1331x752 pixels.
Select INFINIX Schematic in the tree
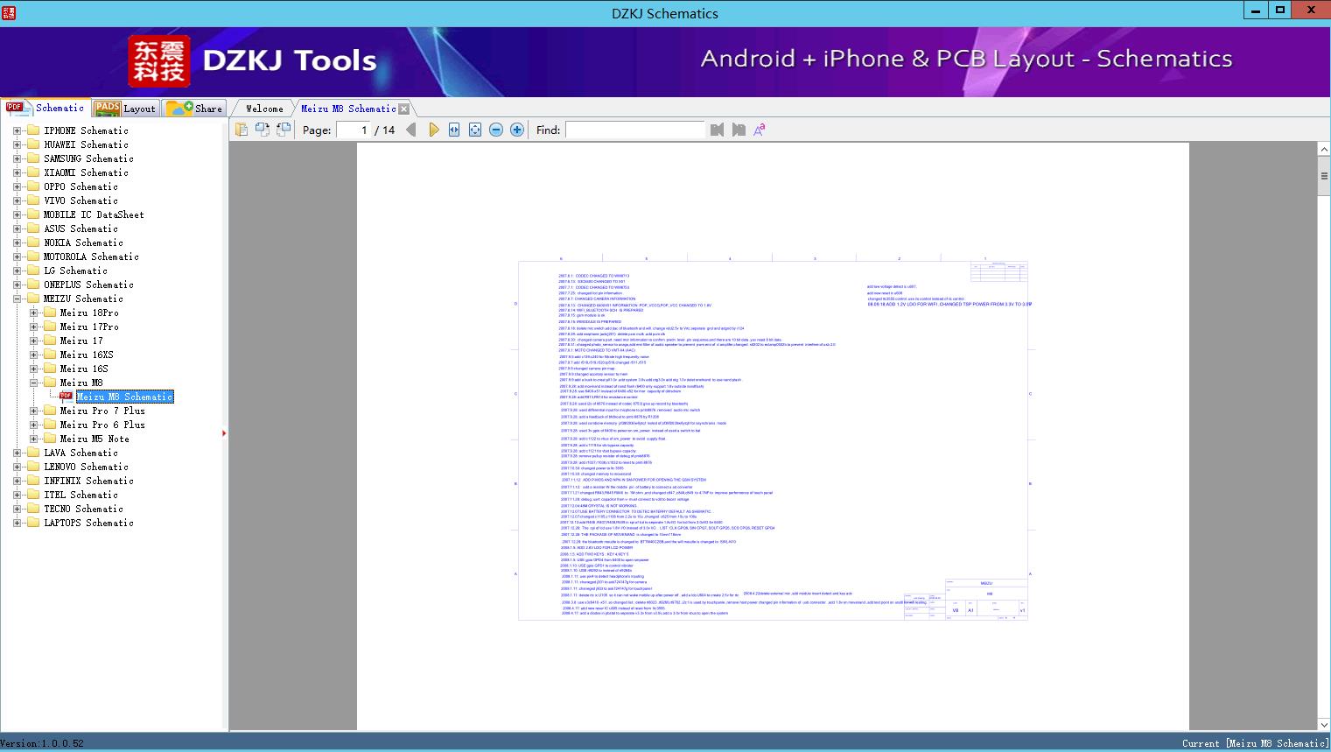88,481
